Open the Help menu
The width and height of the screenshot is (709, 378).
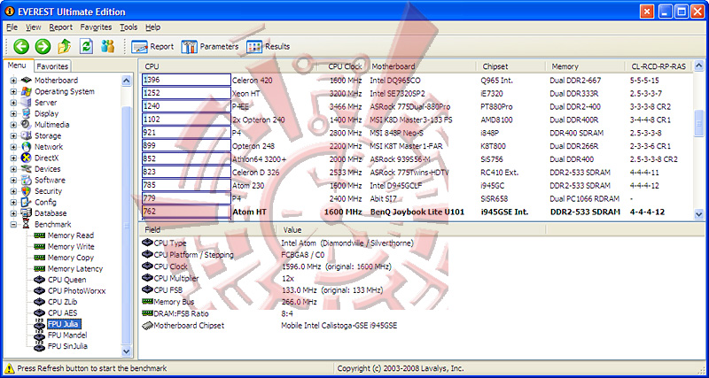pos(152,27)
